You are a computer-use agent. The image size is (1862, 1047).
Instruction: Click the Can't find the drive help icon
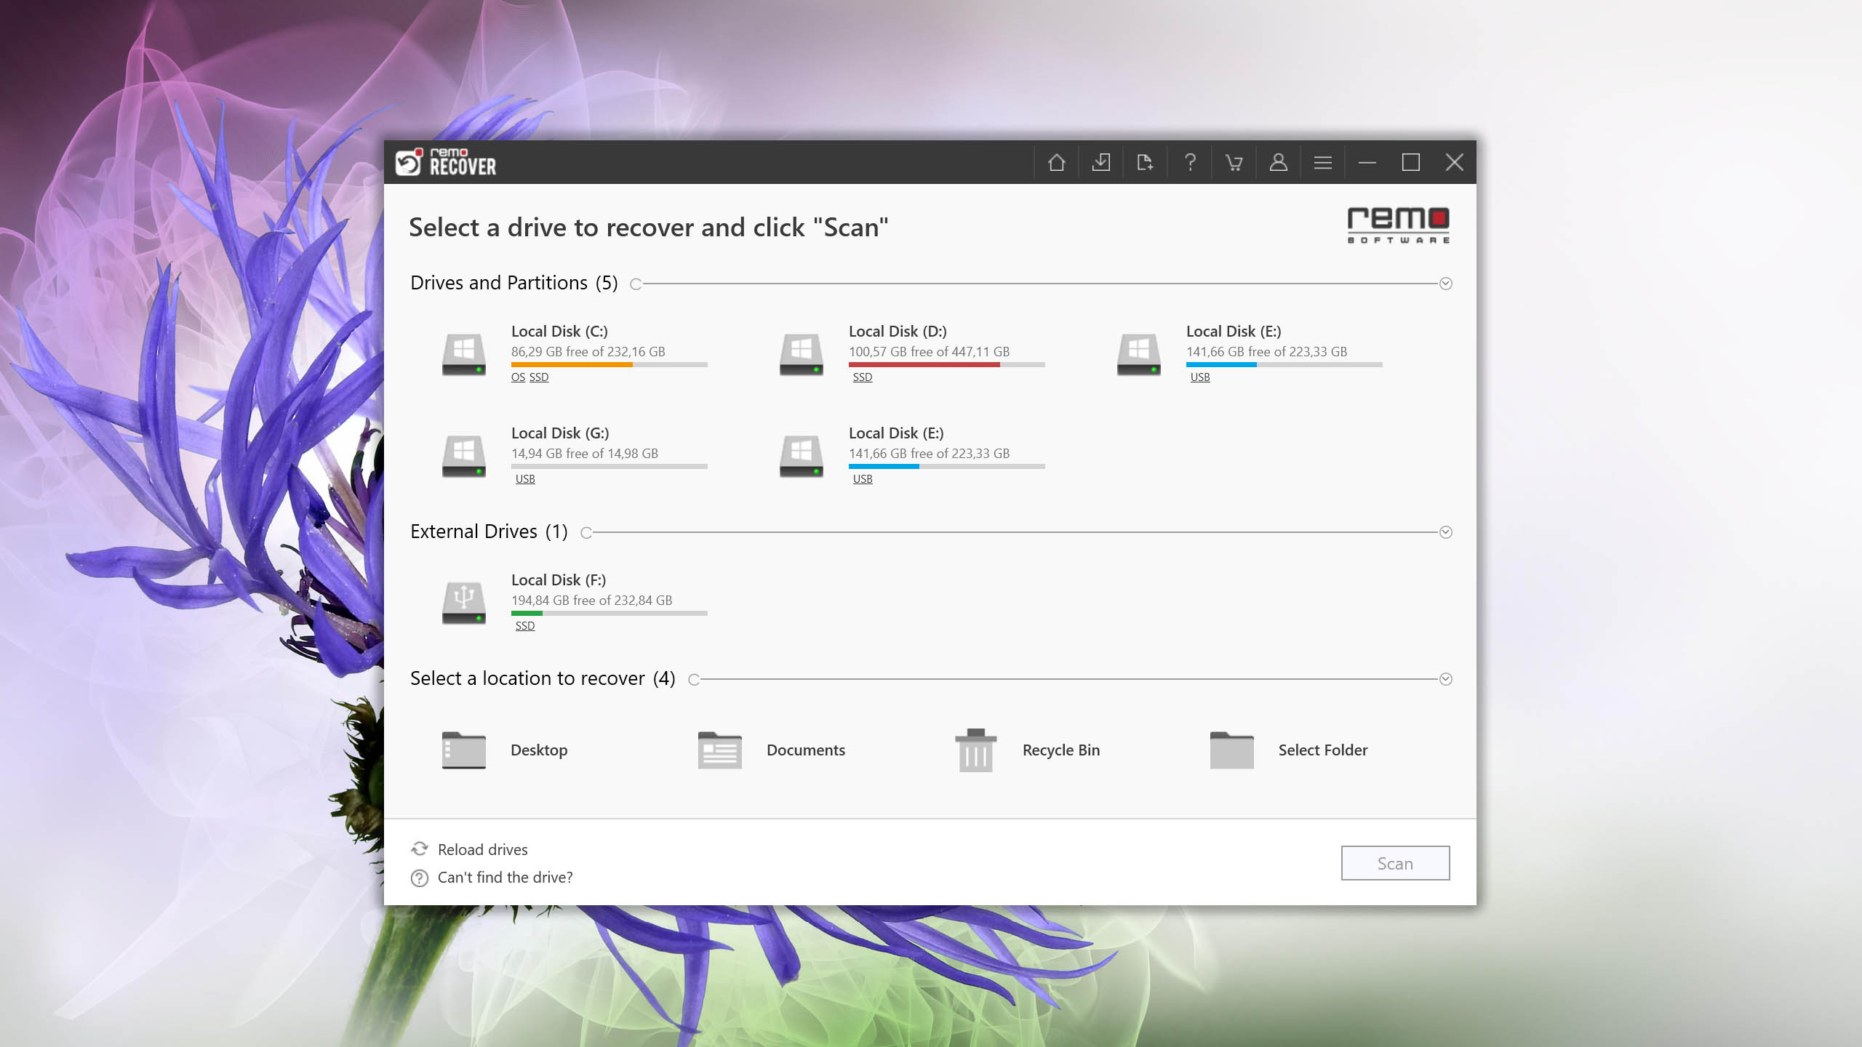[x=420, y=878]
